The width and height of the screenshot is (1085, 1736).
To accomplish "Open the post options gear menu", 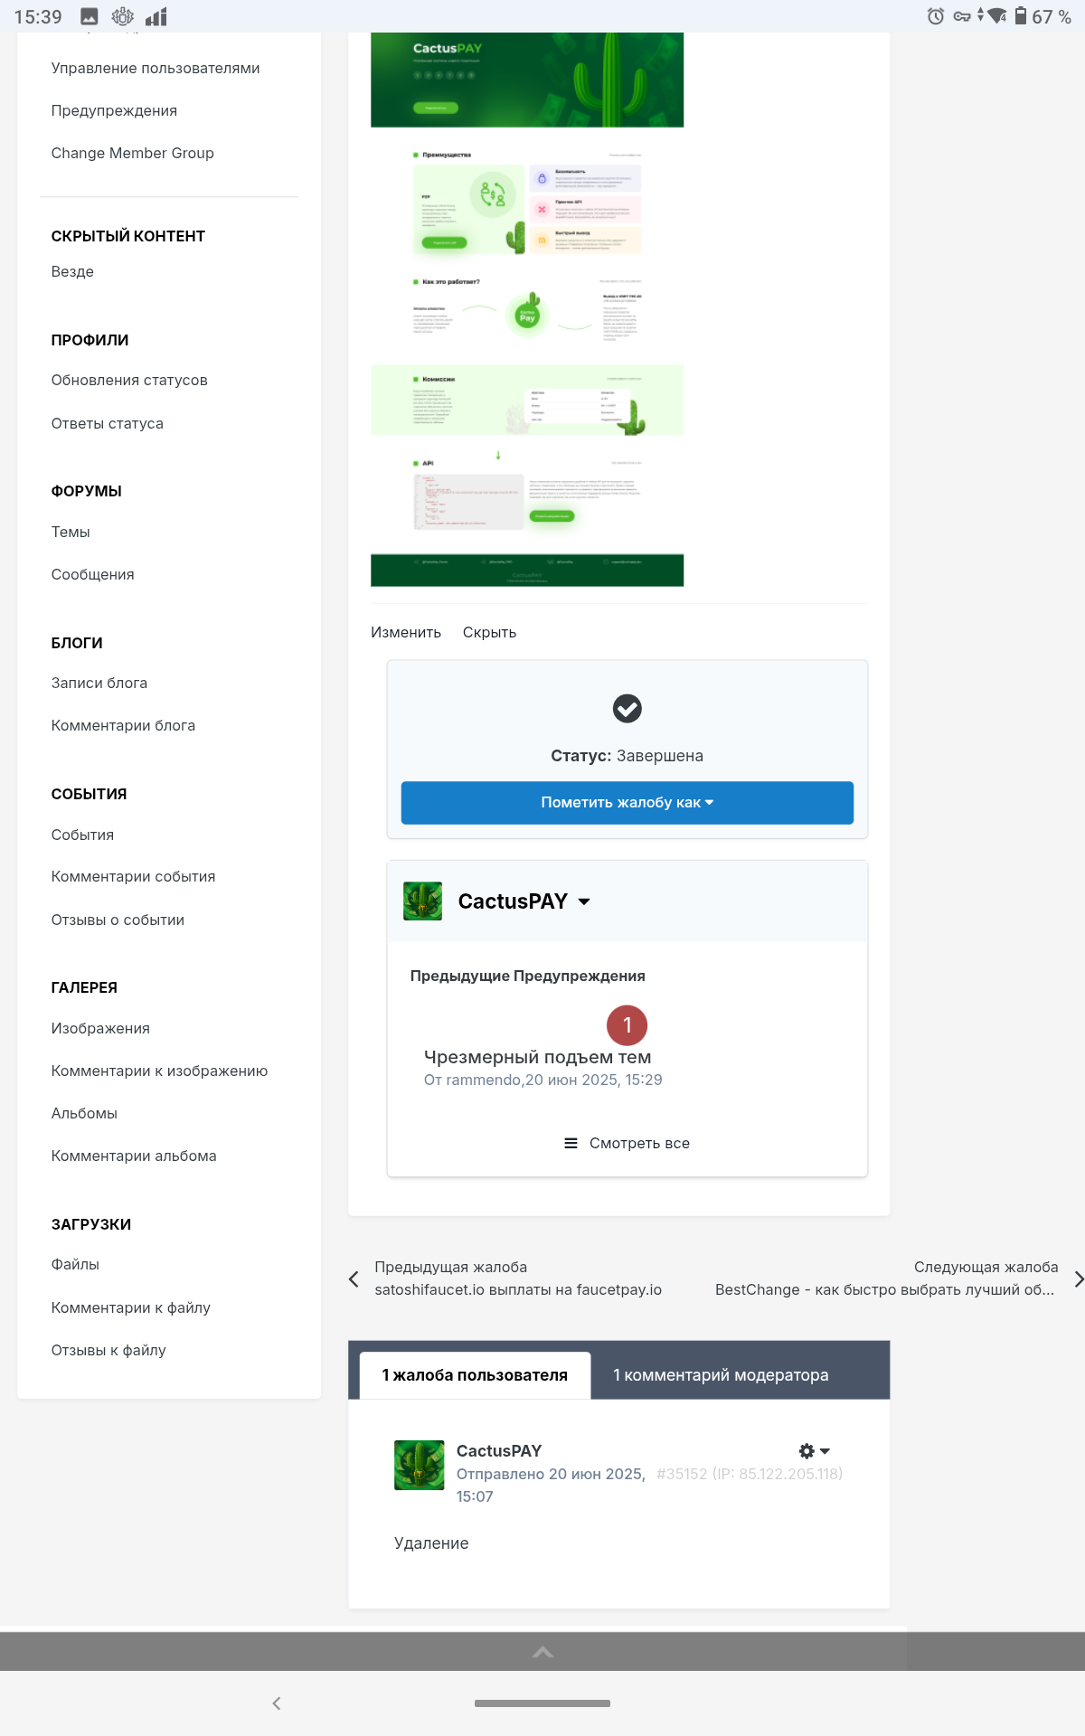I will 813,1451.
